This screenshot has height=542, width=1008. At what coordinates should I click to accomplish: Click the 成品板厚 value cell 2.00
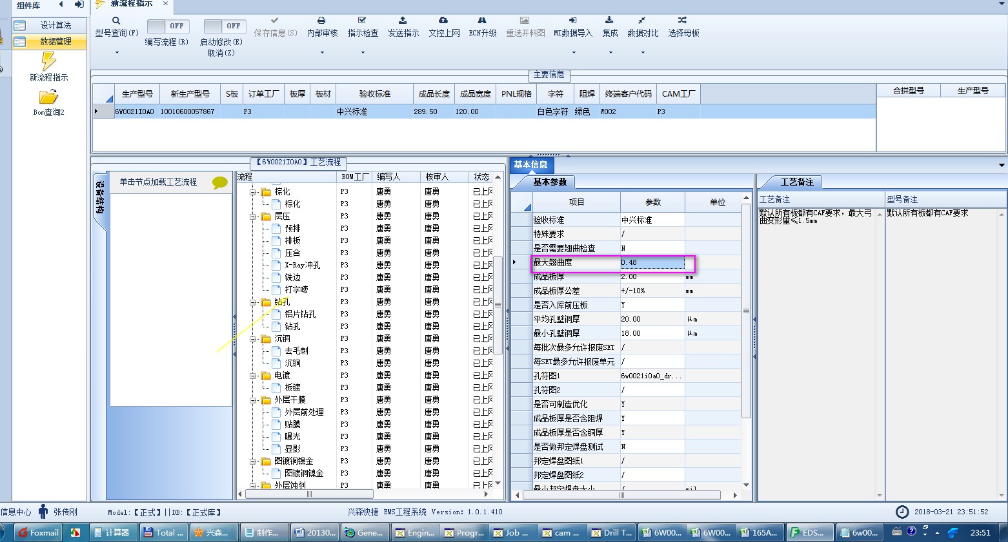coord(652,276)
